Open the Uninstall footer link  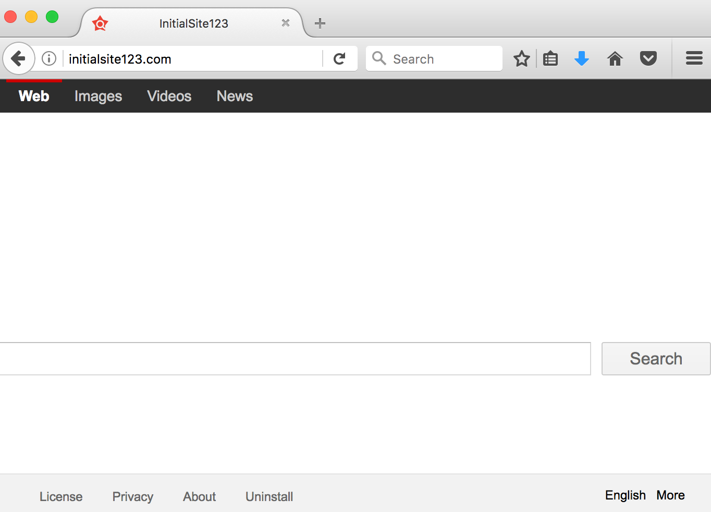269,496
